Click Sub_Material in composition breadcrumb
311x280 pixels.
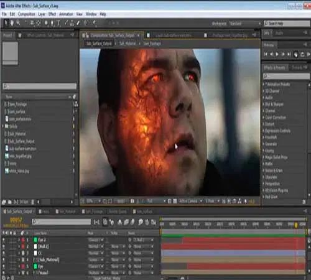click(128, 44)
